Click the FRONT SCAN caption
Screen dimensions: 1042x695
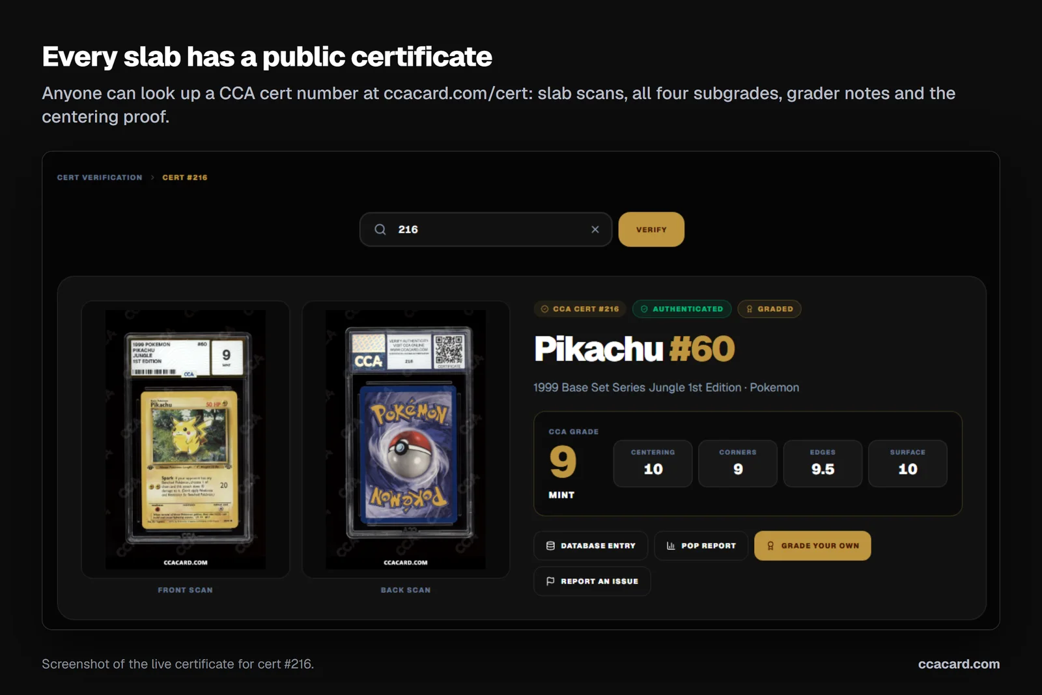tap(185, 590)
